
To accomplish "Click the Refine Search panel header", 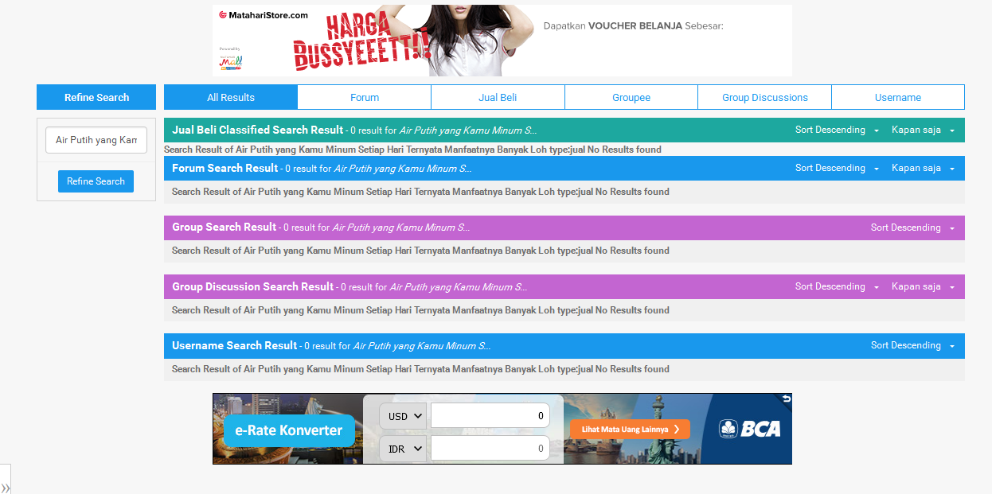I will [96, 98].
